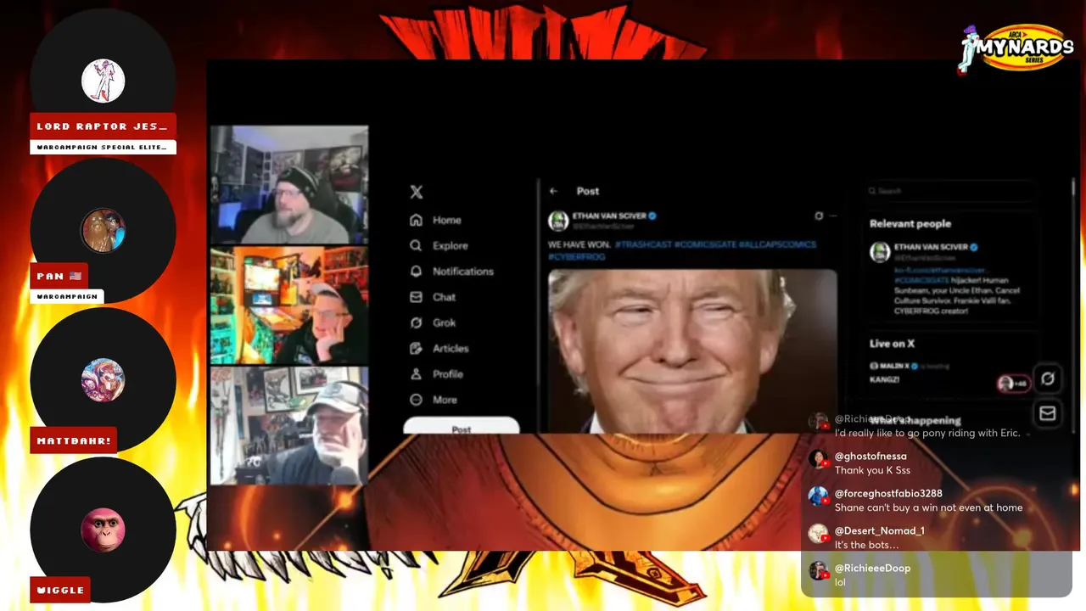Click the @ghostofnessa username
1086x611 pixels.
870,457
